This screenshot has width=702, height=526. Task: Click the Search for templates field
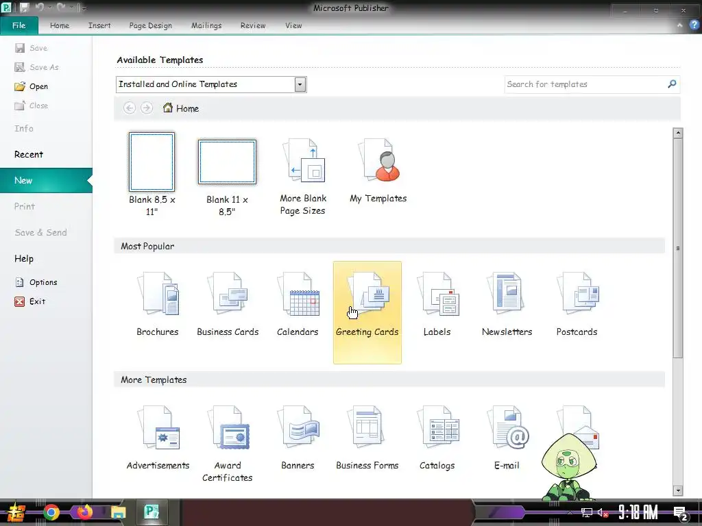(x=592, y=84)
